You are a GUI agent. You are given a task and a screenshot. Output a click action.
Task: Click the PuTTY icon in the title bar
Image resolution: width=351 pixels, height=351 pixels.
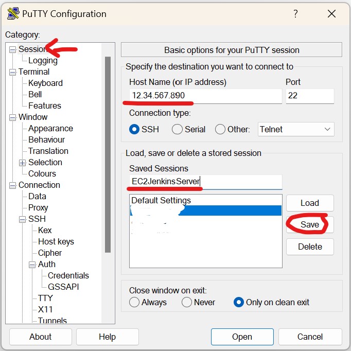pyautogui.click(x=13, y=14)
